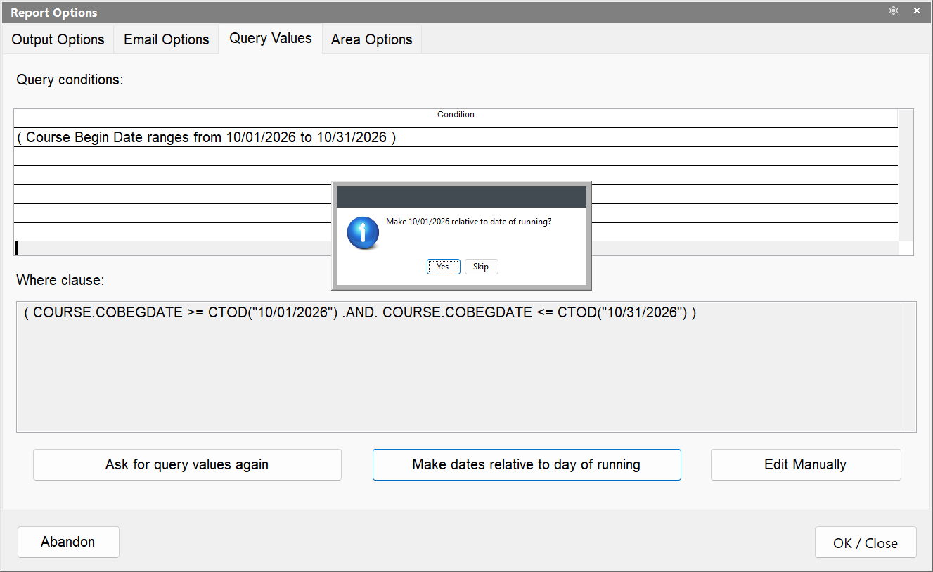The height and width of the screenshot is (572, 933).
Task: Click the Where clause label
Action: pos(60,280)
